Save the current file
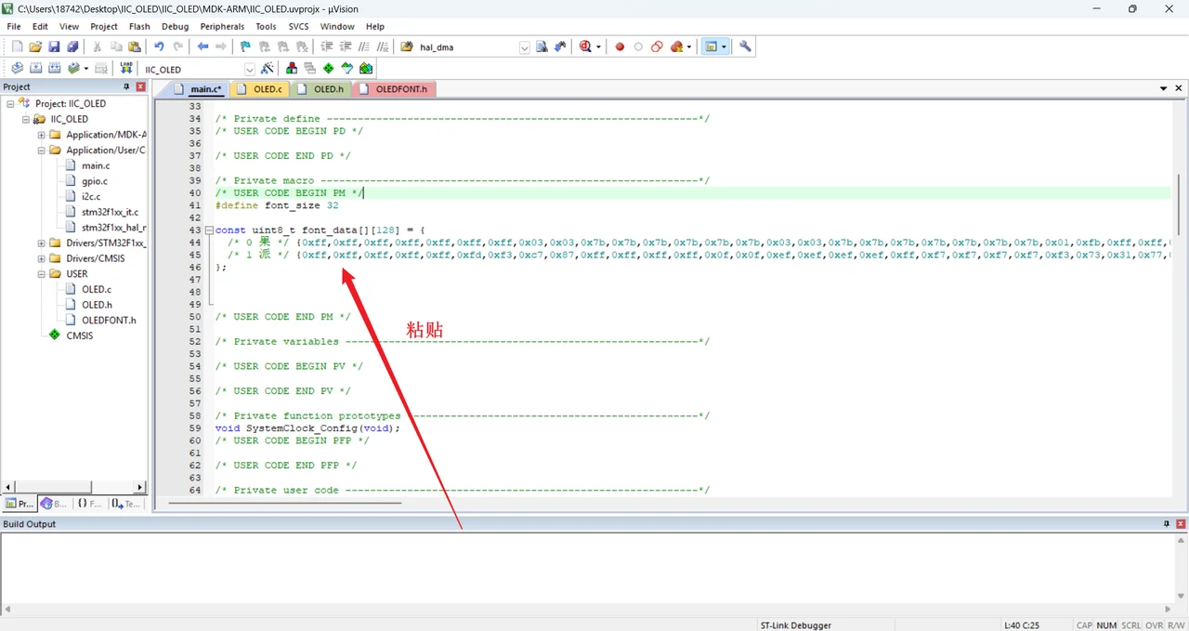 tap(54, 46)
